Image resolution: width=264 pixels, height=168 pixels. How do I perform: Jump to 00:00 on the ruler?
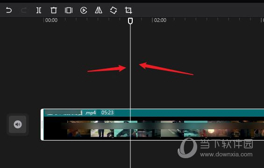click(51, 20)
